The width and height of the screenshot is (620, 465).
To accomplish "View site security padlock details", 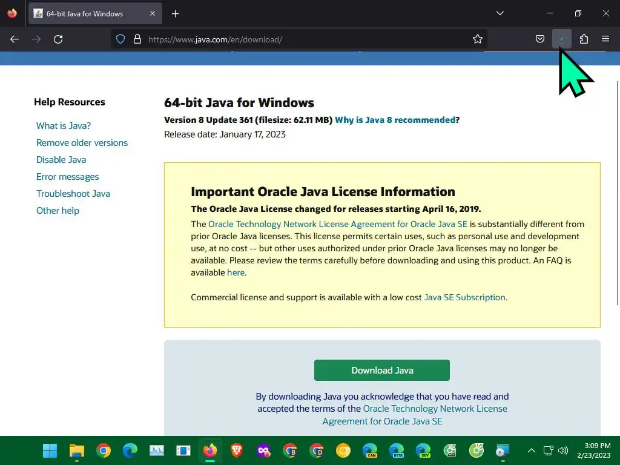I will (x=137, y=39).
